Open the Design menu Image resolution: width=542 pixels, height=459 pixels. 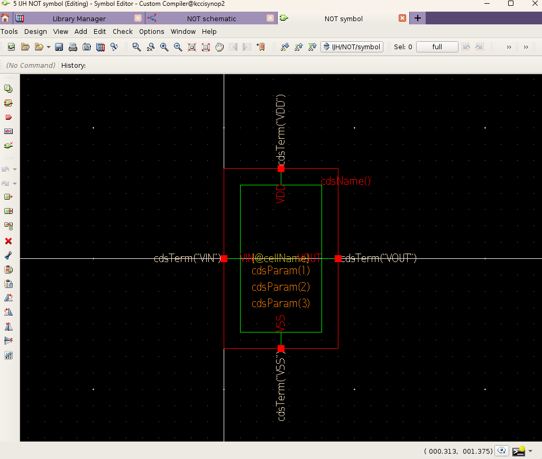point(35,32)
